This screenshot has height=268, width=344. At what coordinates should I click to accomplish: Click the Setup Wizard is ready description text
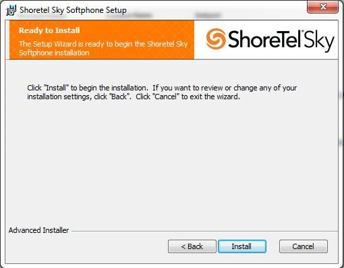[x=103, y=48]
